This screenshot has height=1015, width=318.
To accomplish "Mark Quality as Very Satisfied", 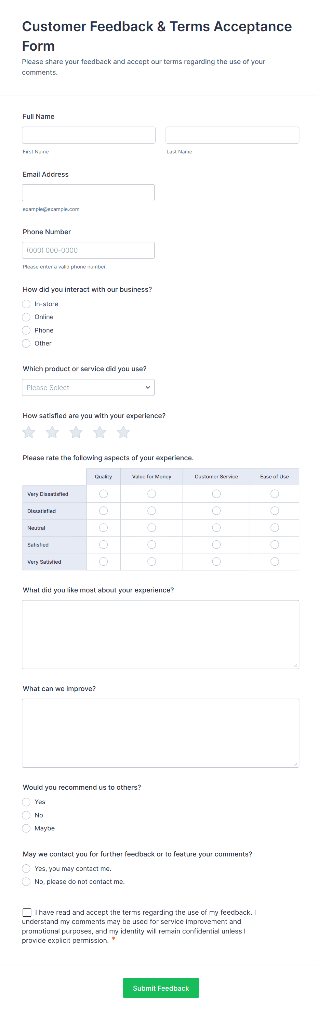I will tap(104, 562).
